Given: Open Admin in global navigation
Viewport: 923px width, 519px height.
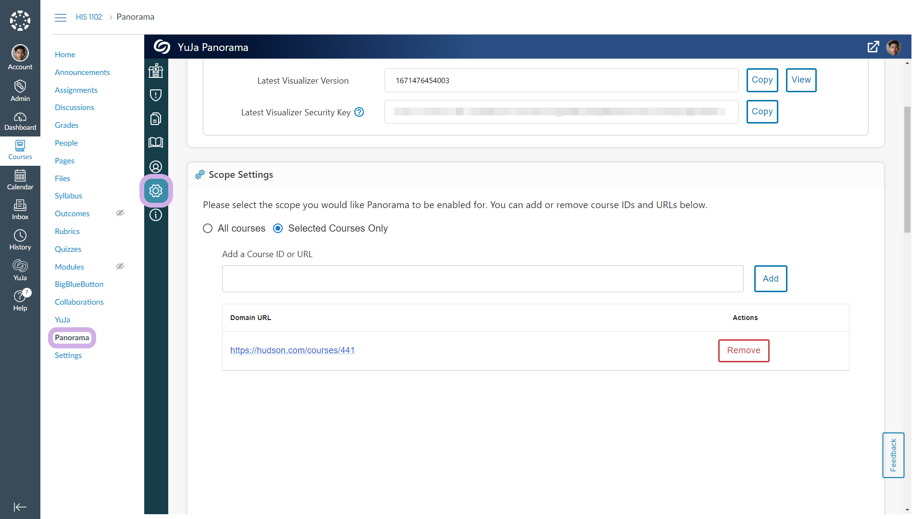Looking at the screenshot, I should pyautogui.click(x=20, y=91).
